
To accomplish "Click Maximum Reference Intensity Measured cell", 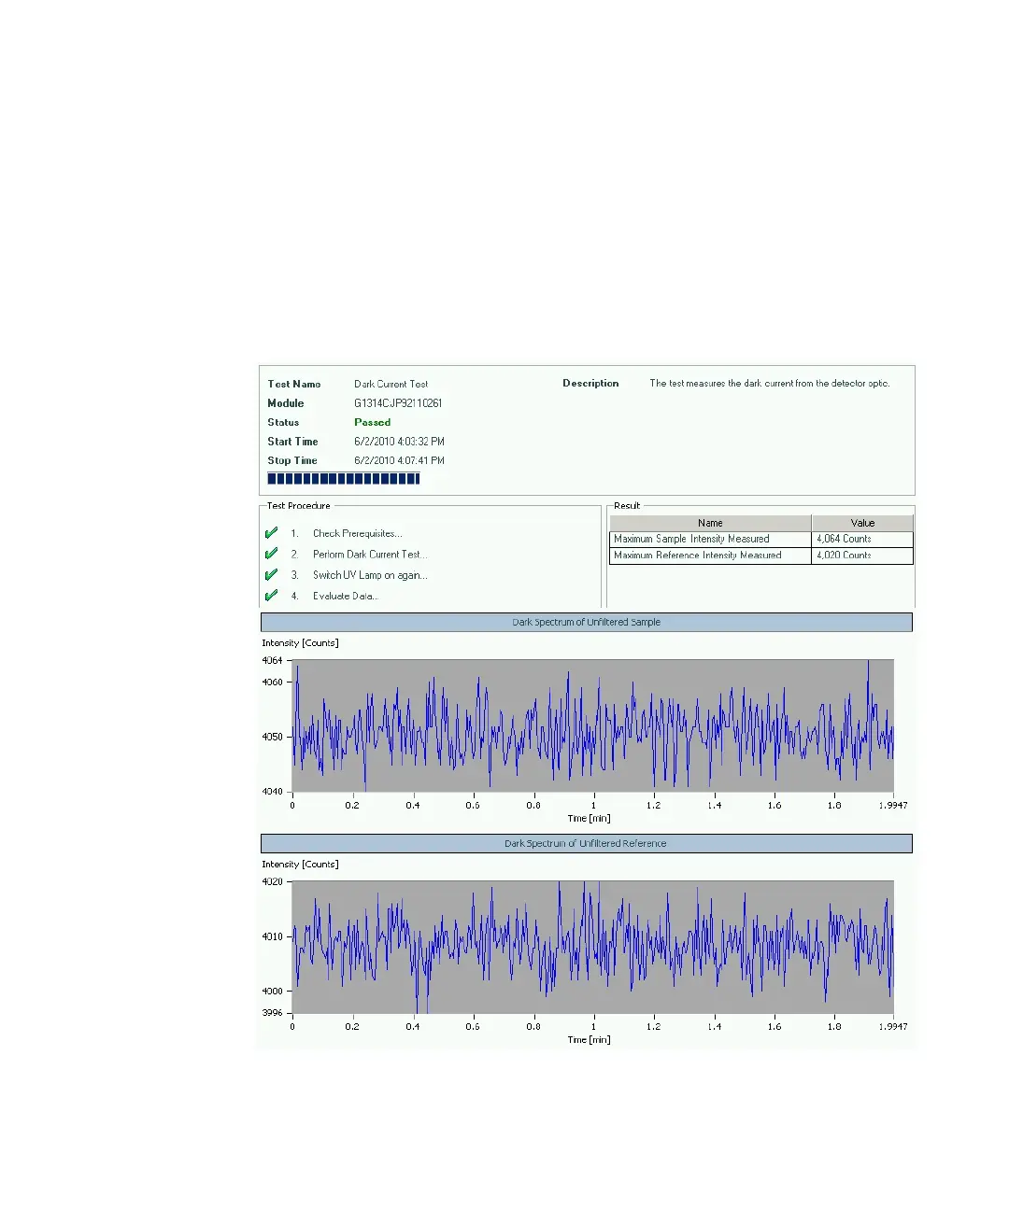I will click(x=710, y=556).
